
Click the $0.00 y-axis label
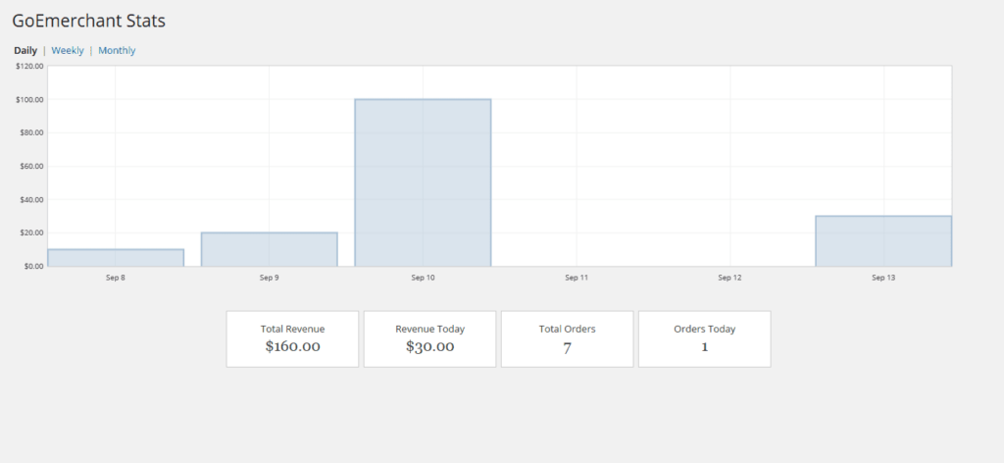pyautogui.click(x=33, y=266)
